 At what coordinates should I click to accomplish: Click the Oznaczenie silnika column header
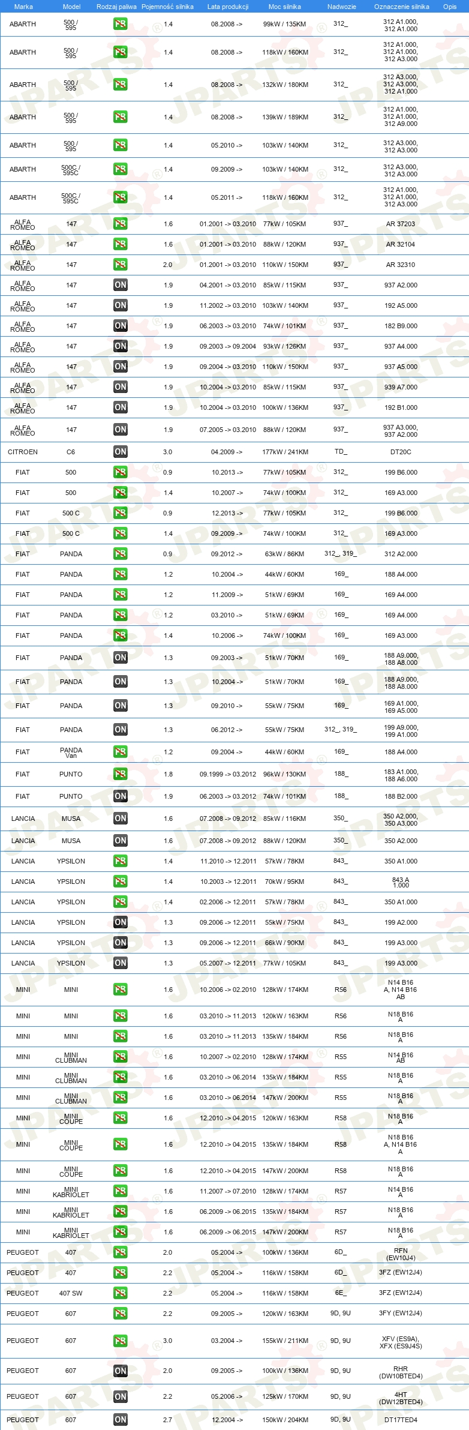pyautogui.click(x=402, y=7)
